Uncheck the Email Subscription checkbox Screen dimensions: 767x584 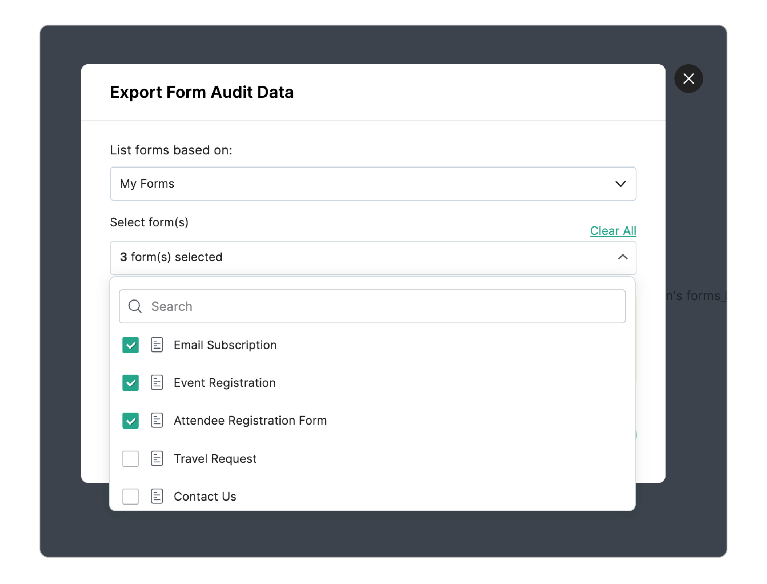point(131,345)
